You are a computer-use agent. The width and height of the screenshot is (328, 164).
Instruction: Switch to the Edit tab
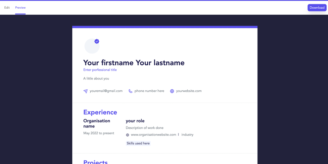point(7,8)
